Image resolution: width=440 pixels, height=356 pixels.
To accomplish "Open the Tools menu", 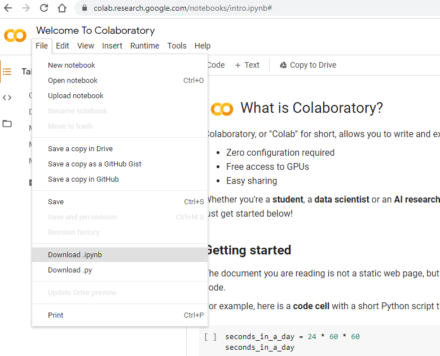I will tap(177, 46).
